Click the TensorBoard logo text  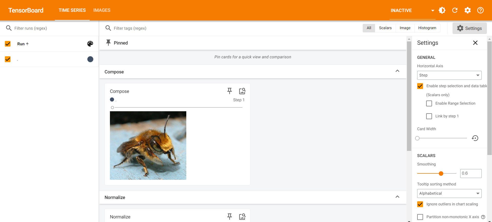[26, 10]
